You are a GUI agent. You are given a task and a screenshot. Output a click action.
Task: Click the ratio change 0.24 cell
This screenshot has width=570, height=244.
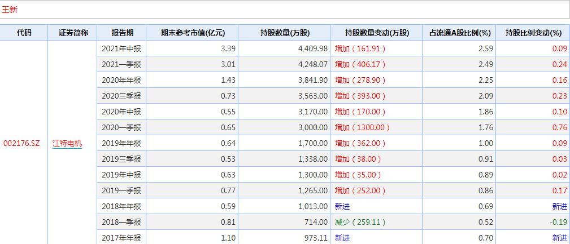pos(533,65)
